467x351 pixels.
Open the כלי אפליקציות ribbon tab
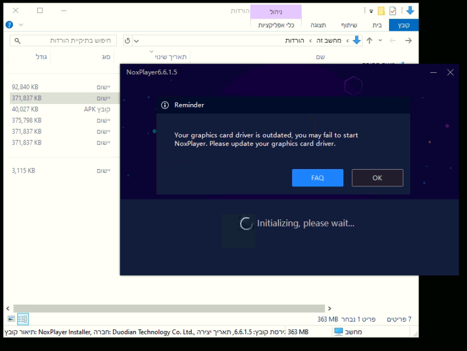coord(276,25)
